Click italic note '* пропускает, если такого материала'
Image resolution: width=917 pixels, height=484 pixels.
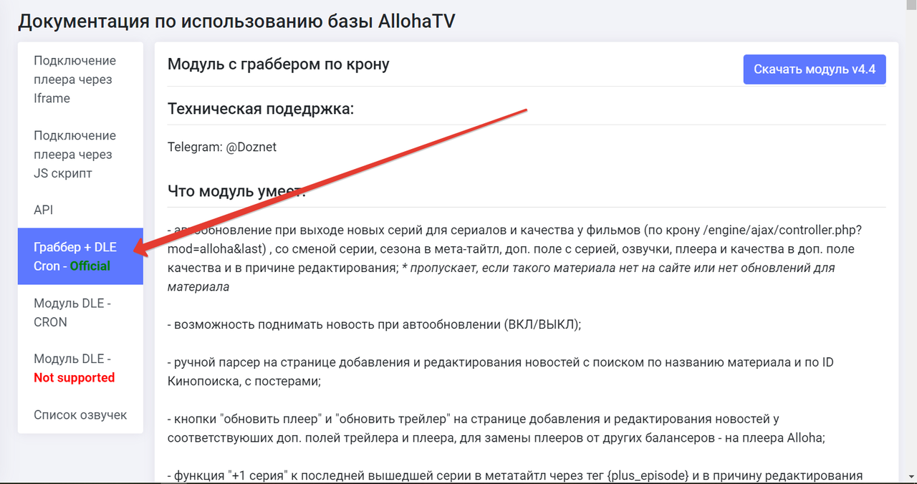[501, 277]
